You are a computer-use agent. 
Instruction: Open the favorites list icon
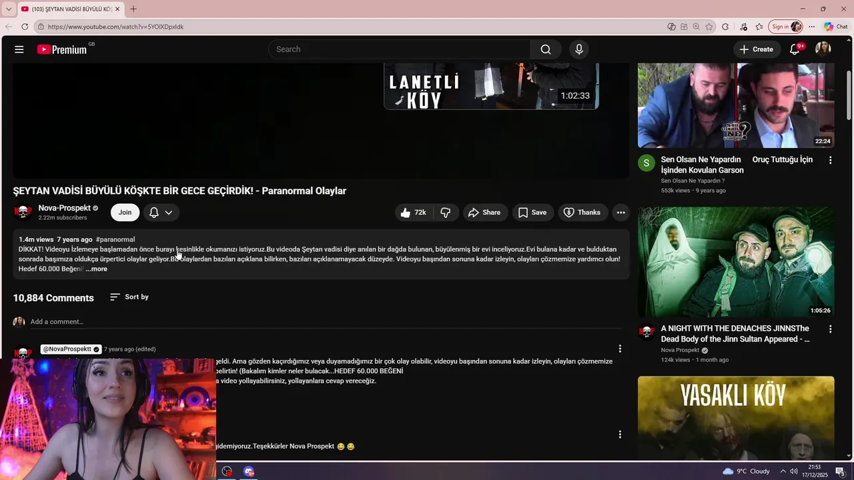(759, 27)
